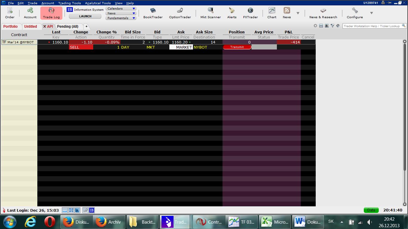Click the volume speaker tray icon
Image resolution: width=408 pixels, height=229 pixels.
point(369,222)
